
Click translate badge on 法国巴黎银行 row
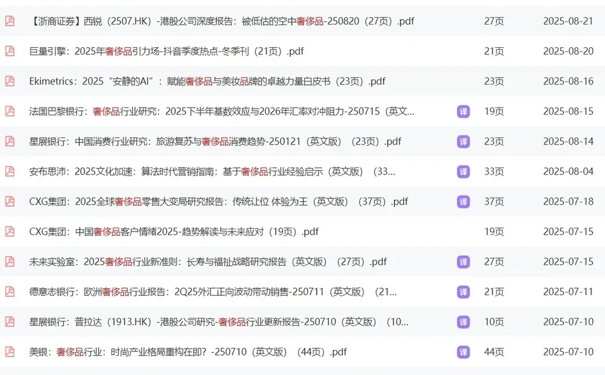tap(463, 112)
